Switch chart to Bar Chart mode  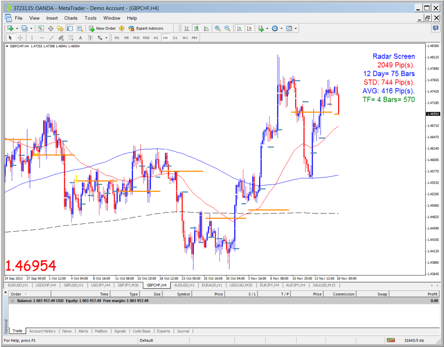click(186, 28)
